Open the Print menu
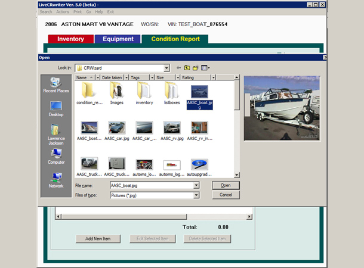 tap(78, 12)
